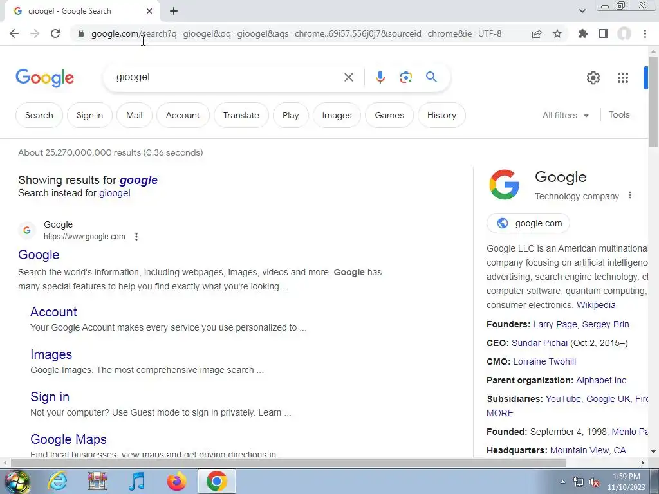Toggle the Chrome side panel
This screenshot has height=494, width=659.
[x=604, y=33]
